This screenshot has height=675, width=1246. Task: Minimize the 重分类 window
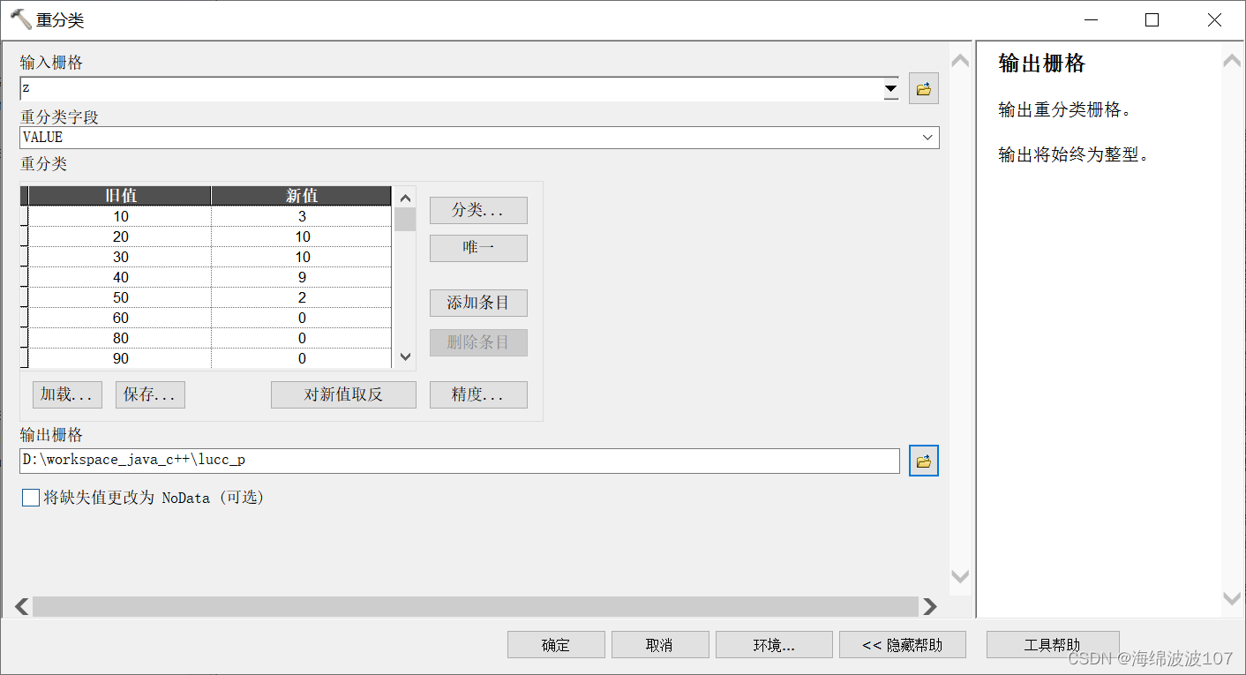(x=1091, y=20)
